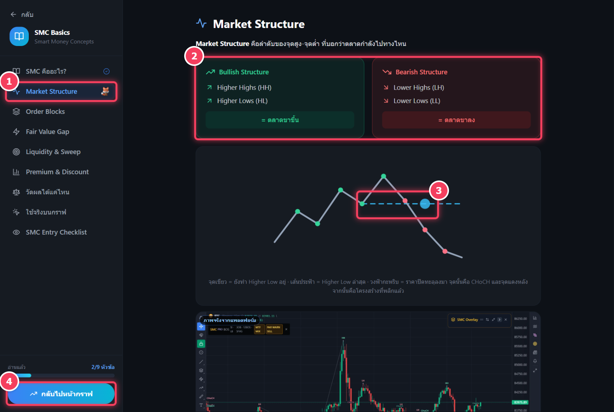
Task: Click the MTF MIX badge in chart
Action: point(259,329)
